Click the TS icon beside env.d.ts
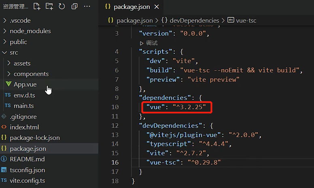The width and height of the screenshot is (314, 188). click(x=8, y=95)
